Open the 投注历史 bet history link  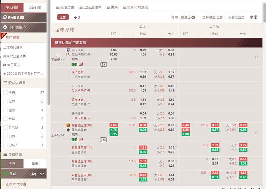(65, 7)
